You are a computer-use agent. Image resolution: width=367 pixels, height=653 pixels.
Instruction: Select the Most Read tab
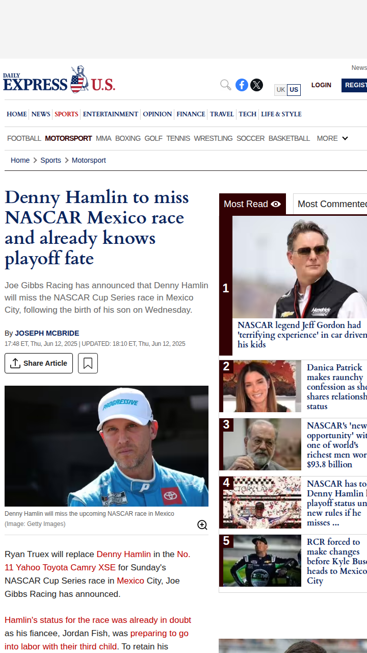click(x=252, y=204)
